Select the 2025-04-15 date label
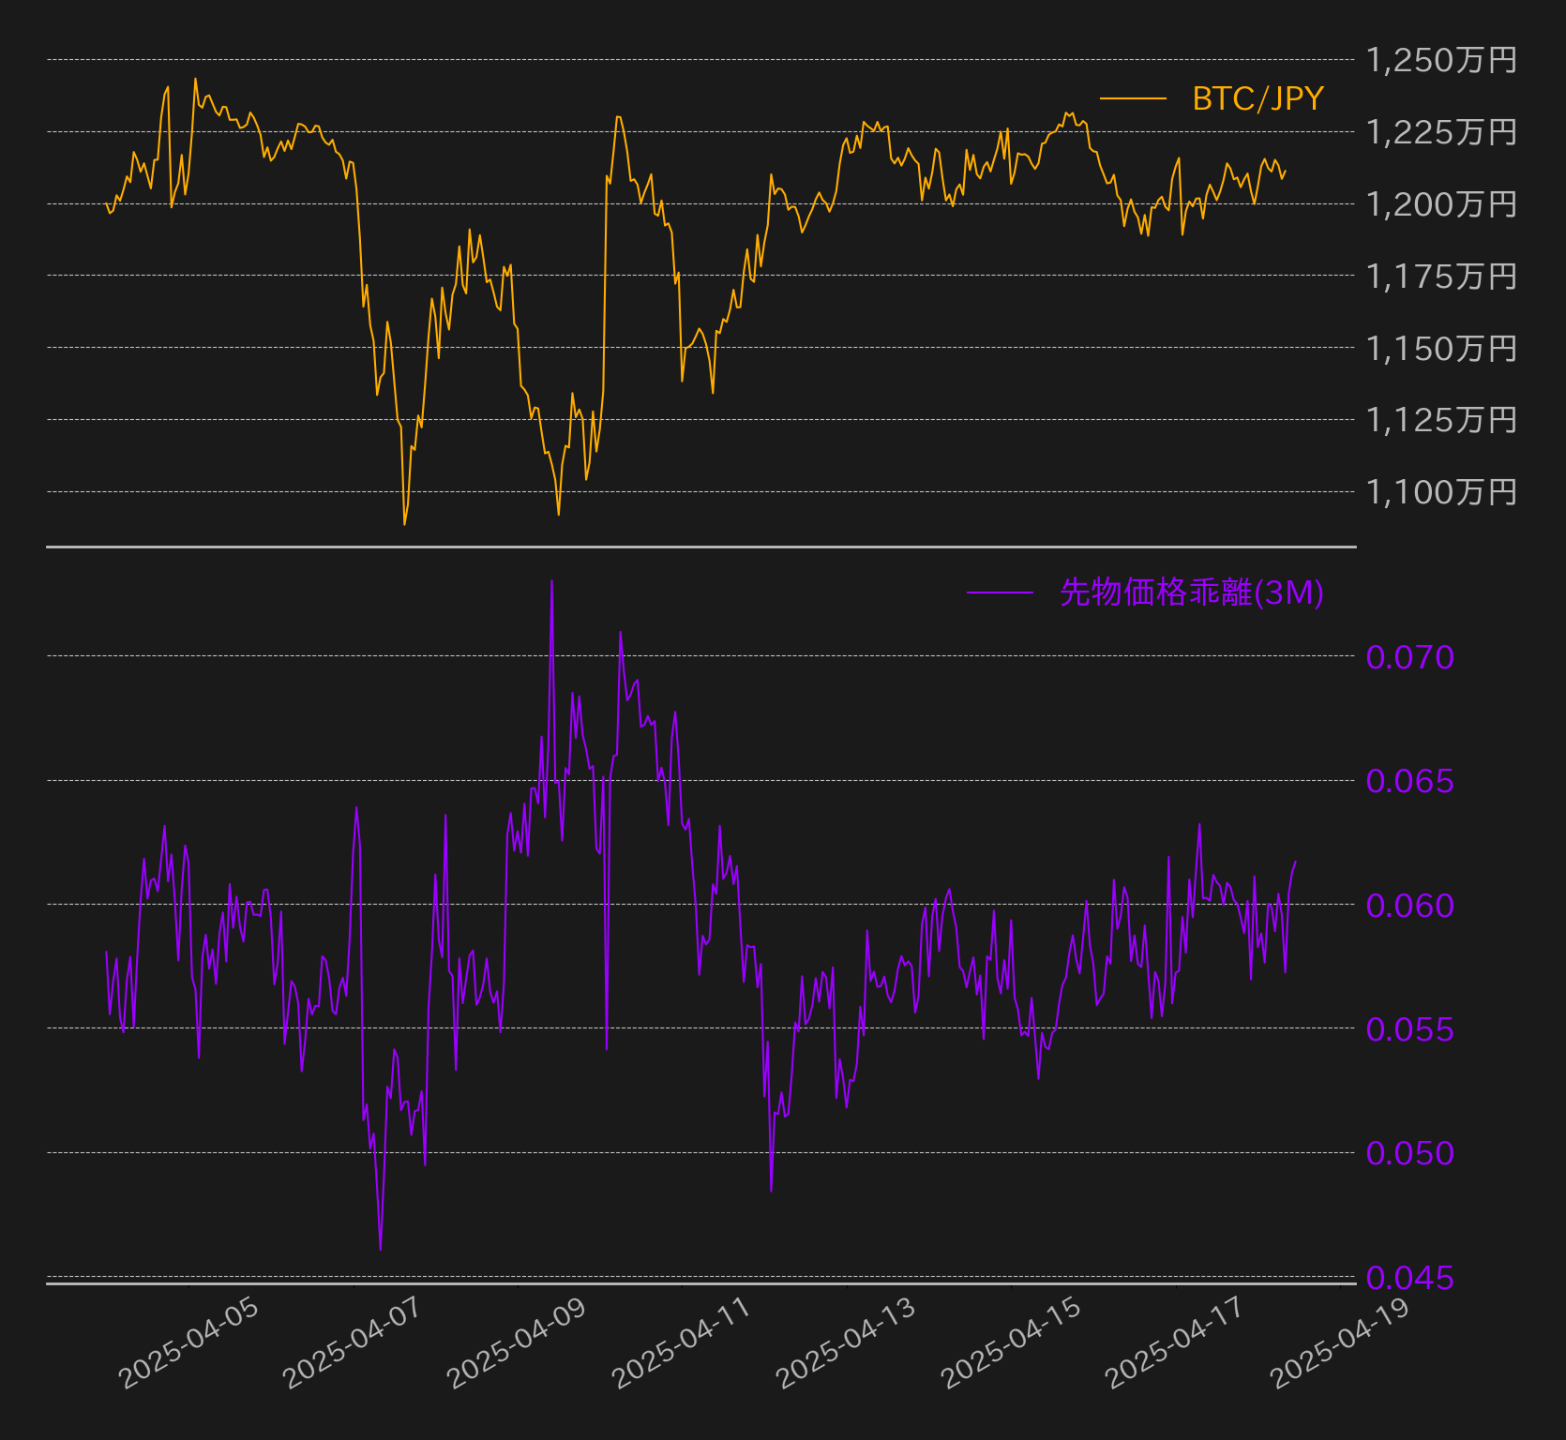Image resolution: width=1566 pixels, height=1440 pixels. click(x=1012, y=1342)
